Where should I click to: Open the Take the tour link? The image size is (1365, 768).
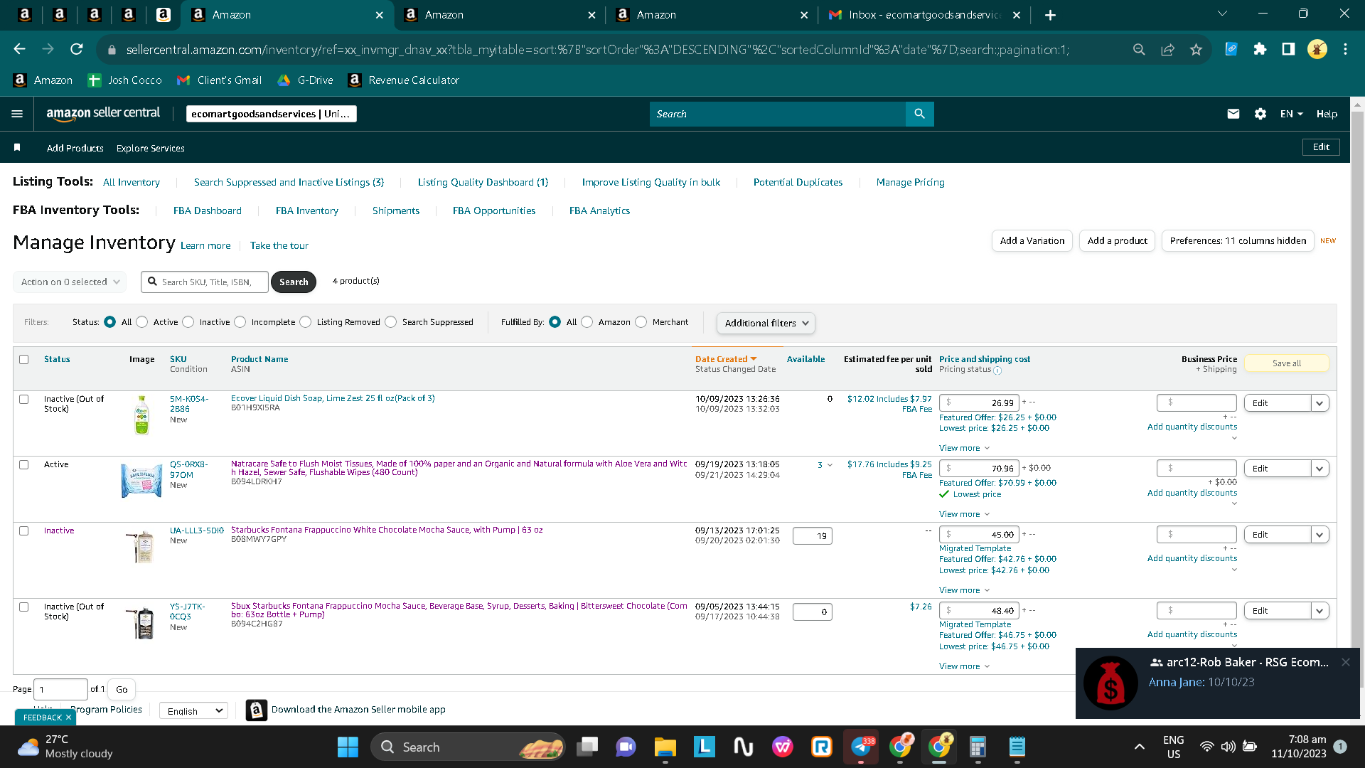[279, 245]
